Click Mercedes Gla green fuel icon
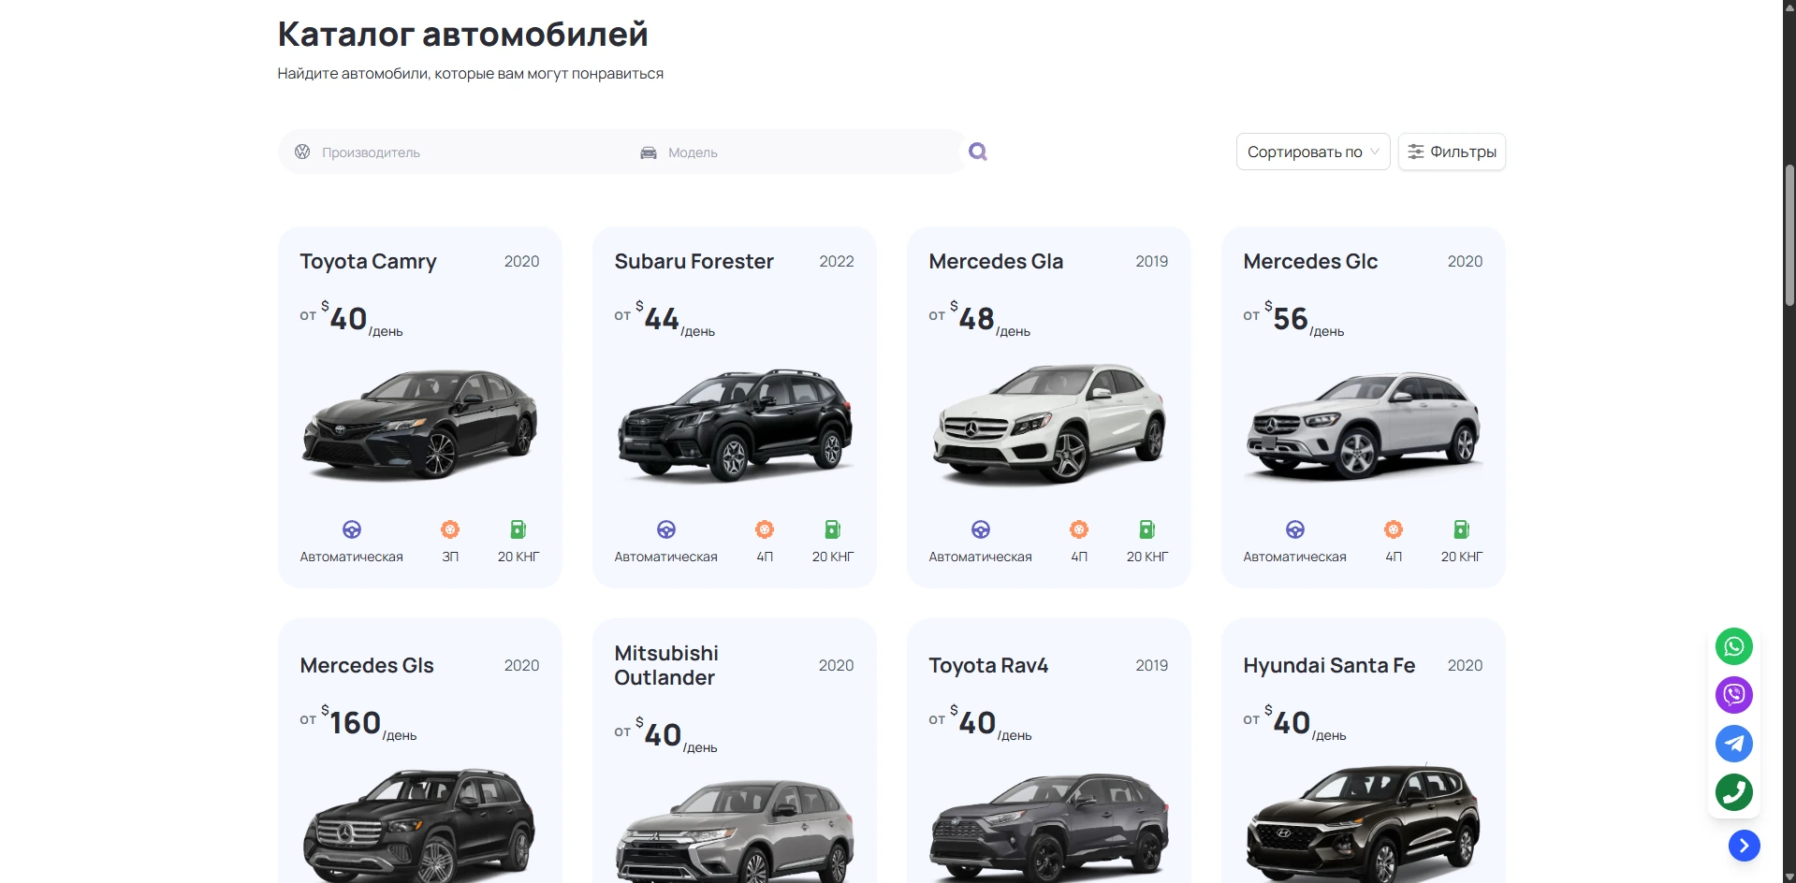 coord(1147,529)
